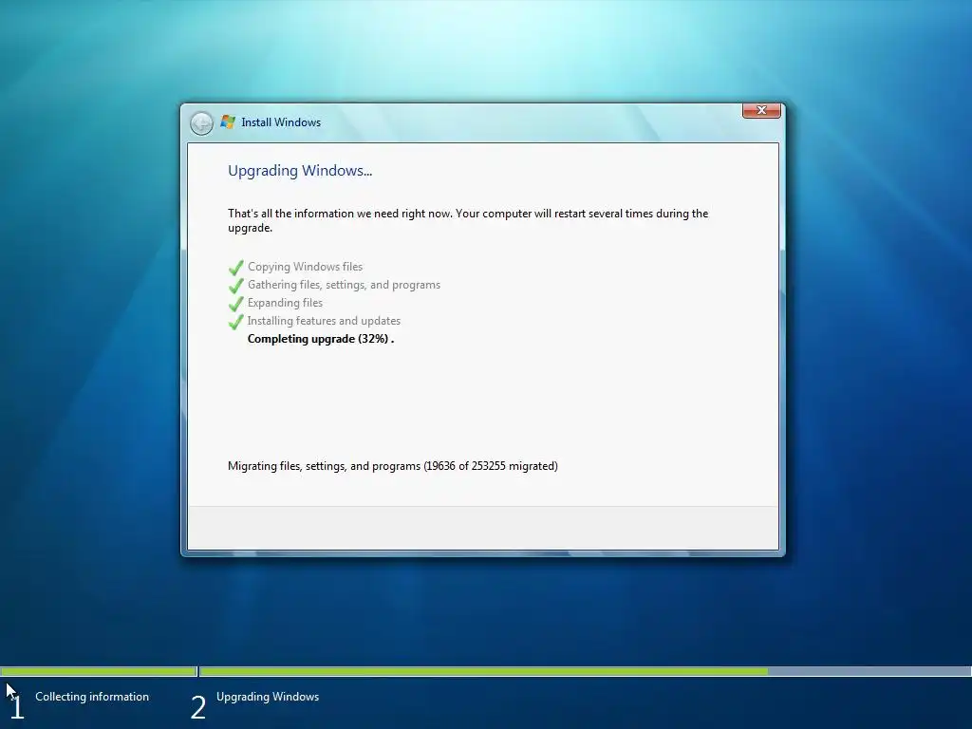Click 'Installing features and updates' text
The width and height of the screenshot is (972, 729).
[325, 321]
